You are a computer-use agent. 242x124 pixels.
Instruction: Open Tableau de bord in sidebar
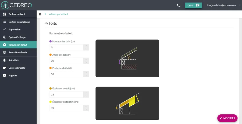17,14
